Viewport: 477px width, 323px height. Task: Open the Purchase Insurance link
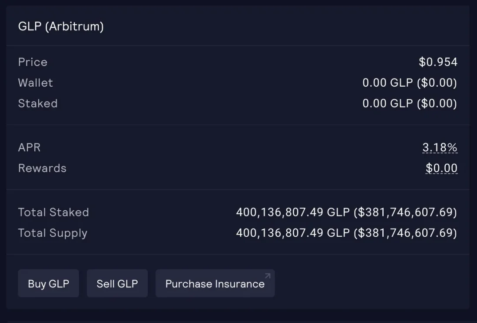click(215, 284)
